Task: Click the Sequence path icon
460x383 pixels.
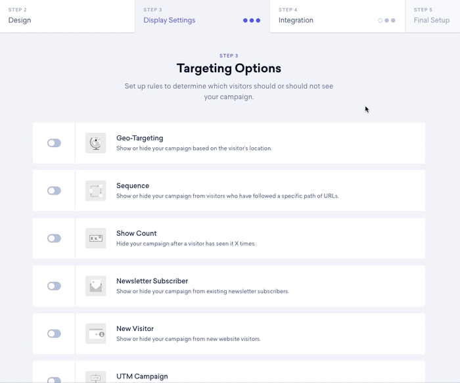Action: coord(96,191)
